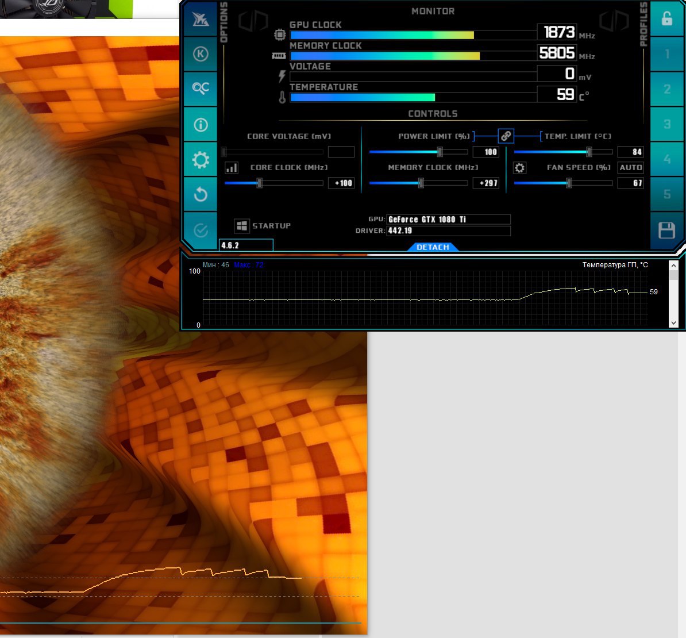686x638 pixels.
Task: Select profile slot 2
Action: (666, 89)
